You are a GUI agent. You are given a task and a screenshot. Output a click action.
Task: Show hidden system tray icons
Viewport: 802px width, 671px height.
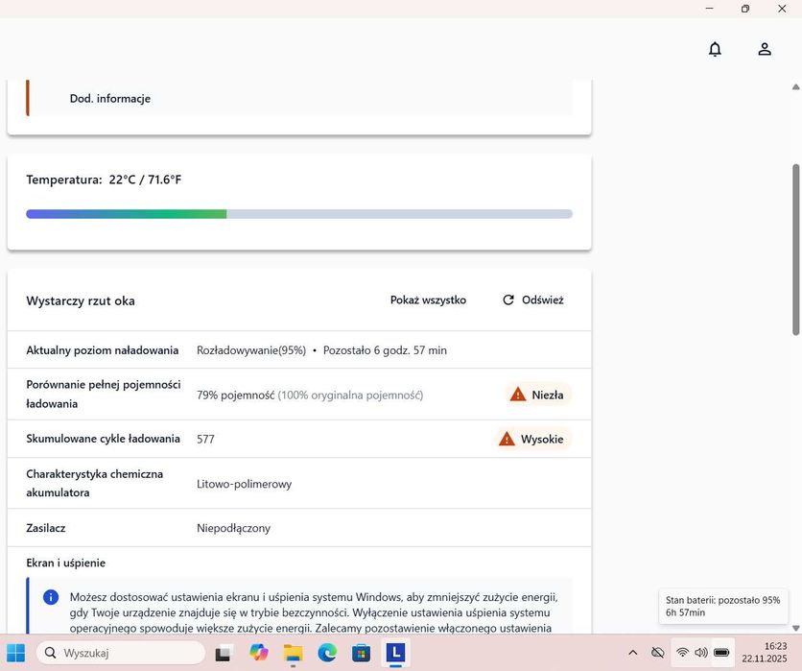(633, 653)
